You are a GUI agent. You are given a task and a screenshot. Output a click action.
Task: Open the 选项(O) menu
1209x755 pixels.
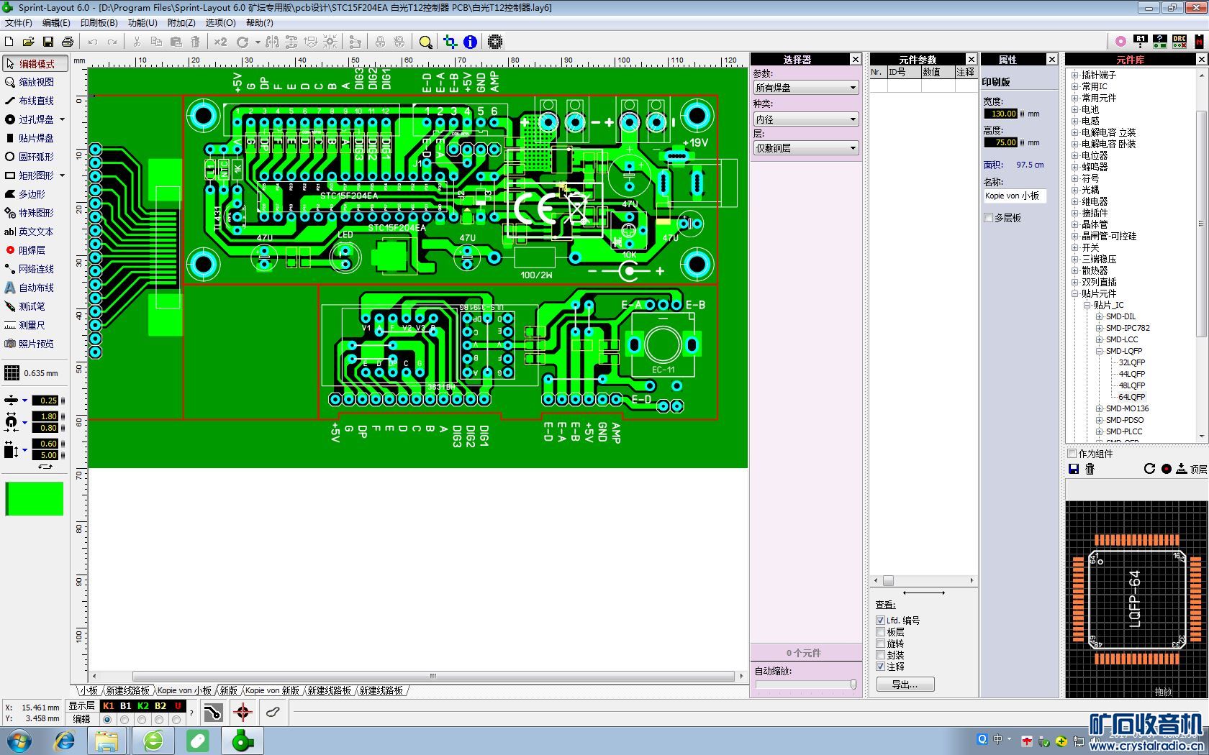[x=221, y=23]
